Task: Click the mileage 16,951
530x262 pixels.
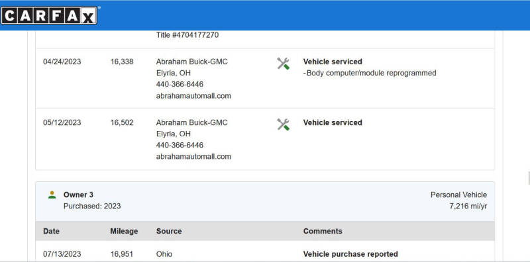Action: coord(122,254)
